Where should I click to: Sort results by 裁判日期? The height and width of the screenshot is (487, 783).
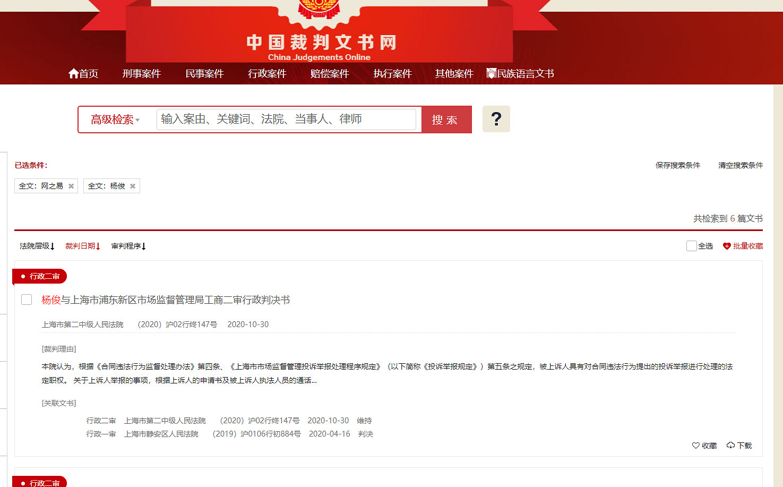pyautogui.click(x=82, y=246)
